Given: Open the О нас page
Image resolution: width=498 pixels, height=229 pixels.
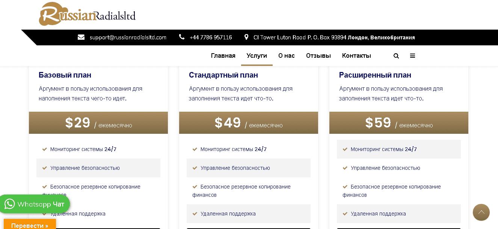Looking at the screenshot, I should 287,56.
